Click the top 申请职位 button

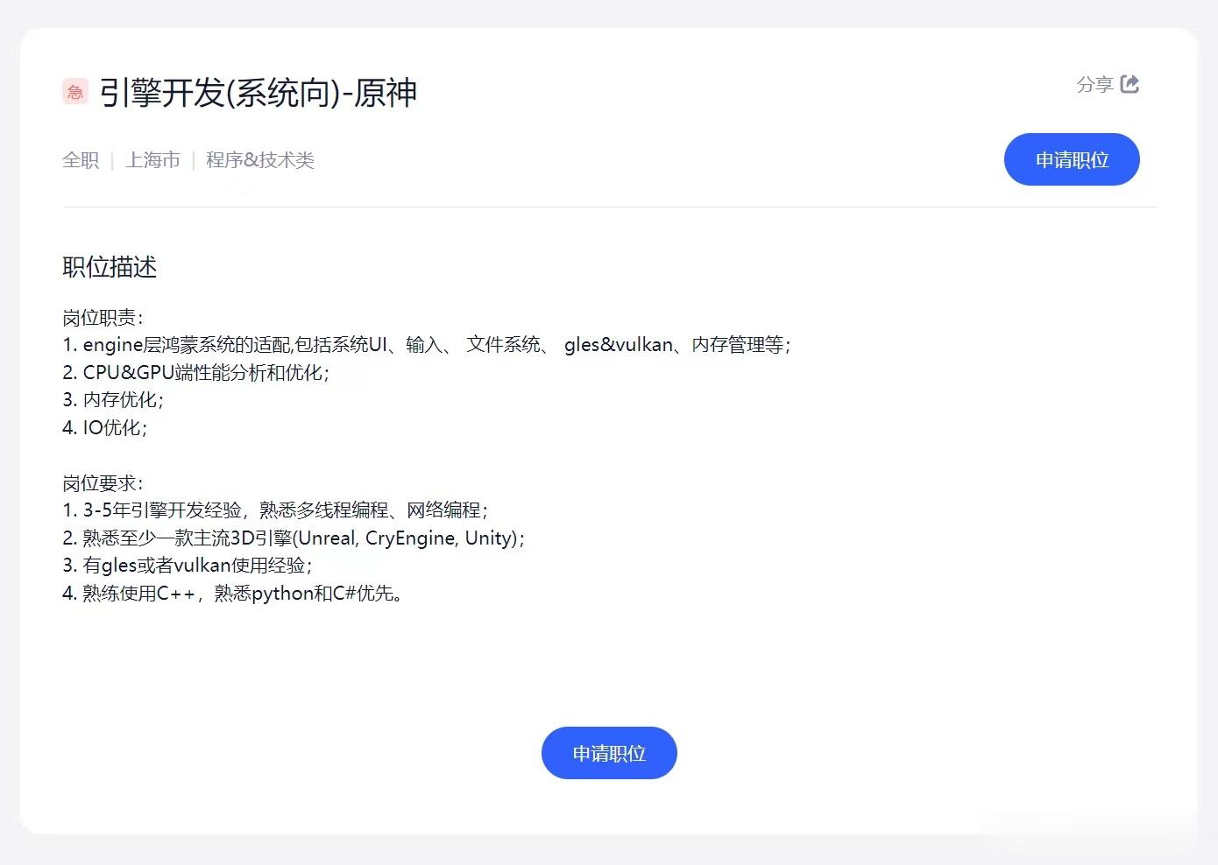tap(1072, 159)
